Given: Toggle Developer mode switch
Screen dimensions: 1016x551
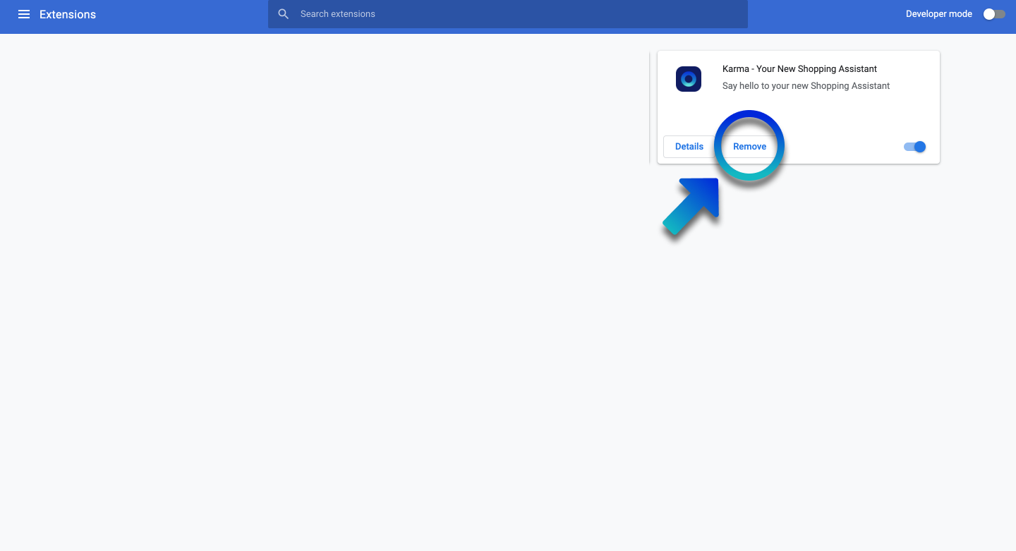Looking at the screenshot, I should (x=994, y=14).
